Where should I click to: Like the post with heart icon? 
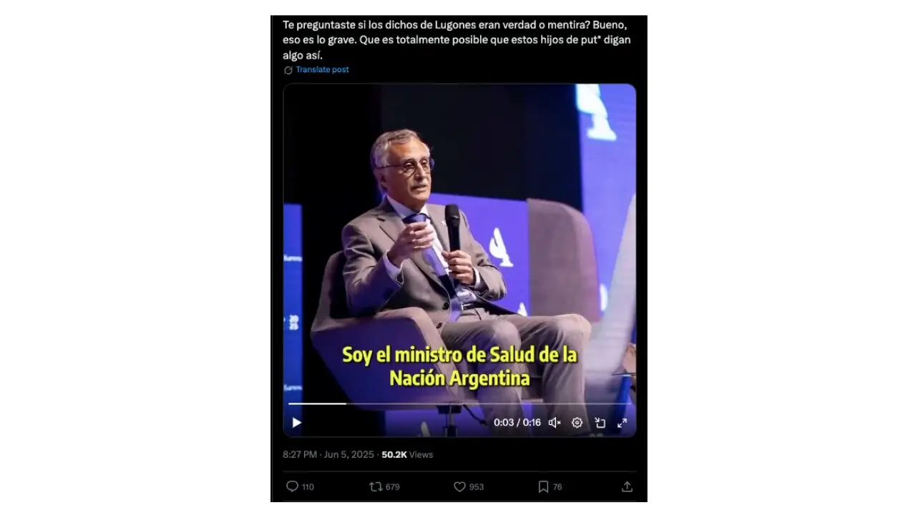(x=459, y=486)
